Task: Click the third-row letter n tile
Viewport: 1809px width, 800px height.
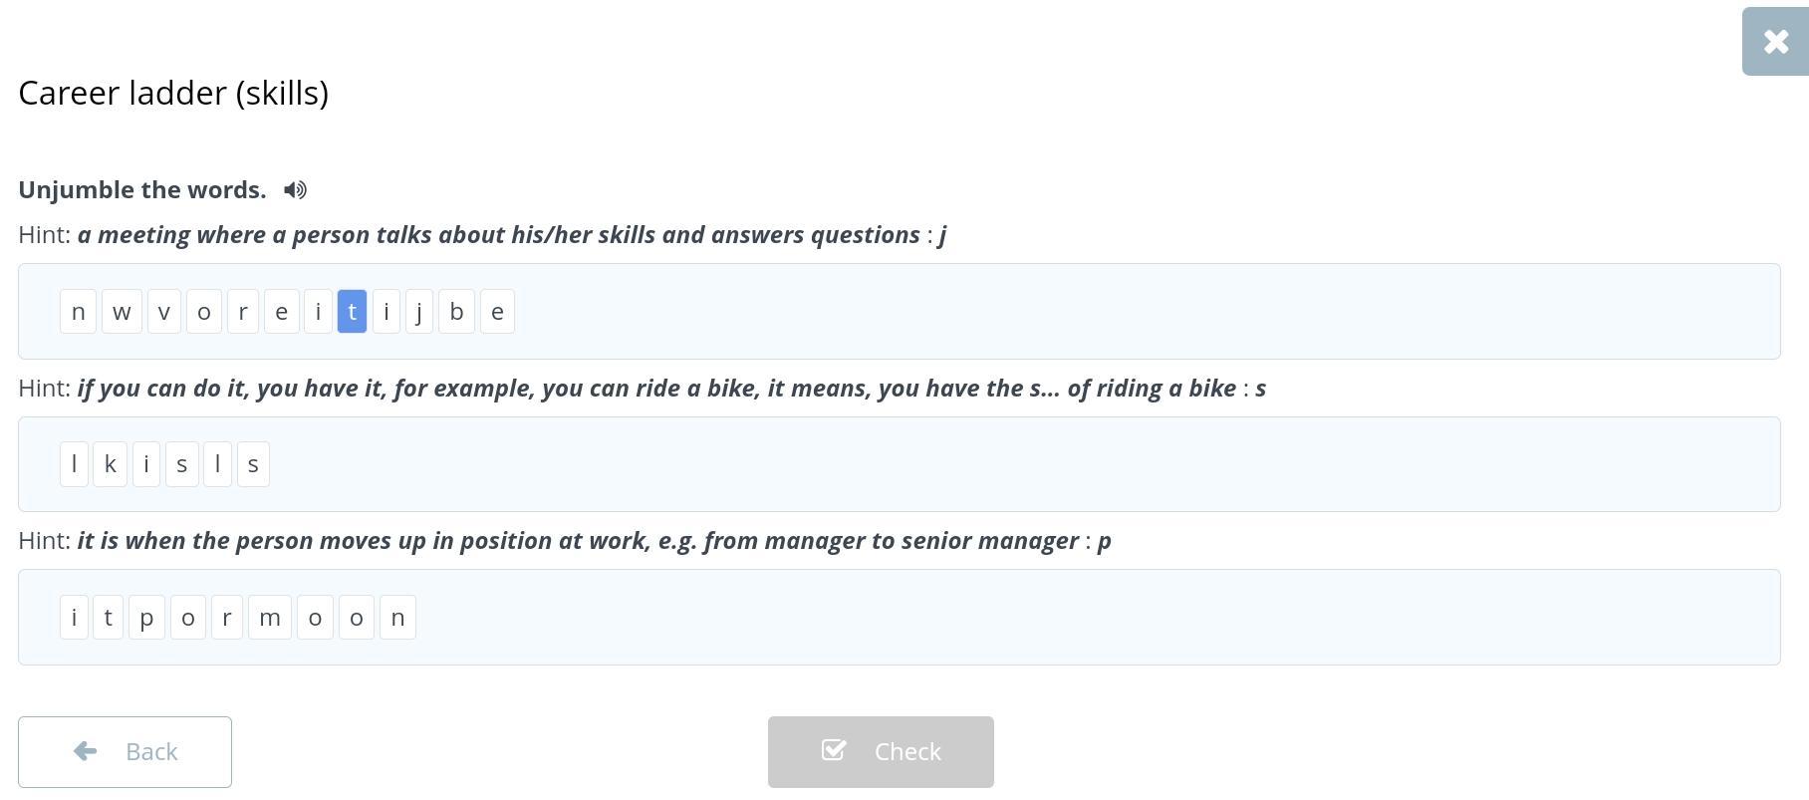Action: click(397, 618)
